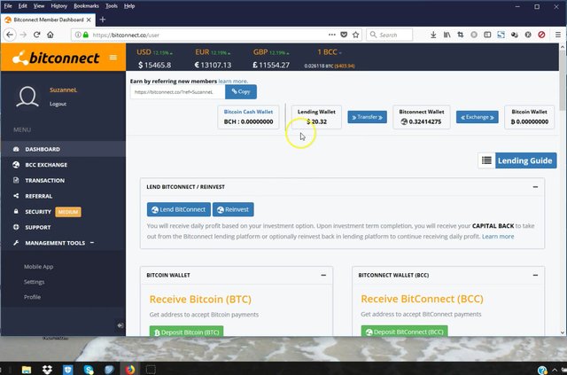Open Skype from the taskbar
This screenshot has height=375, width=567.
(89, 369)
